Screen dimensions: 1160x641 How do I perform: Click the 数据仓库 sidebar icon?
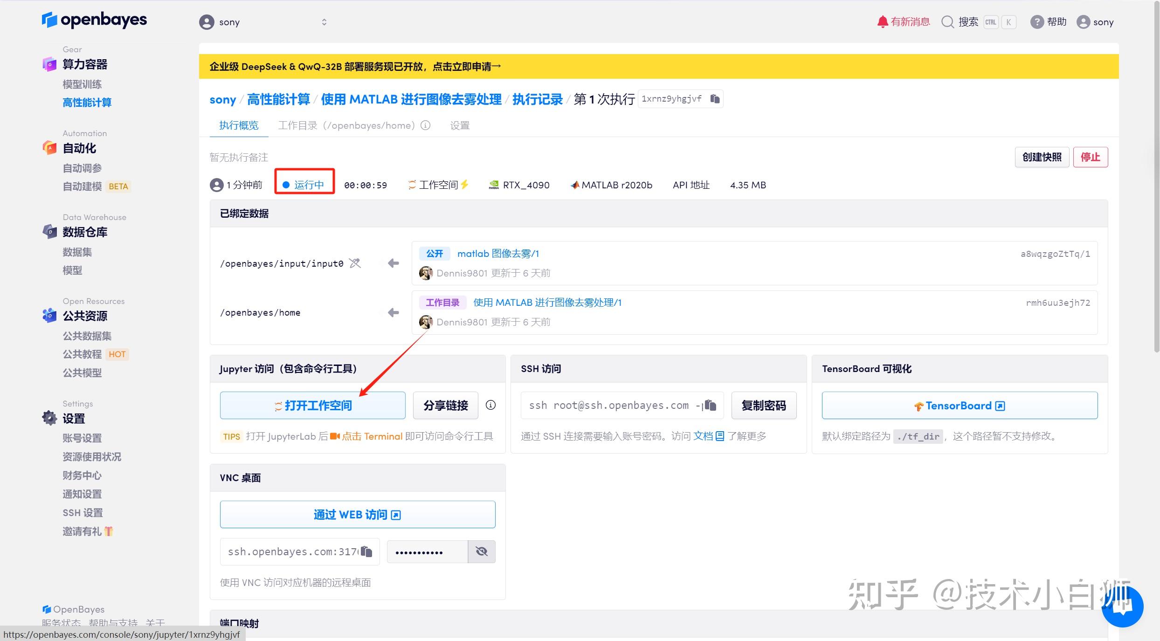coord(49,232)
